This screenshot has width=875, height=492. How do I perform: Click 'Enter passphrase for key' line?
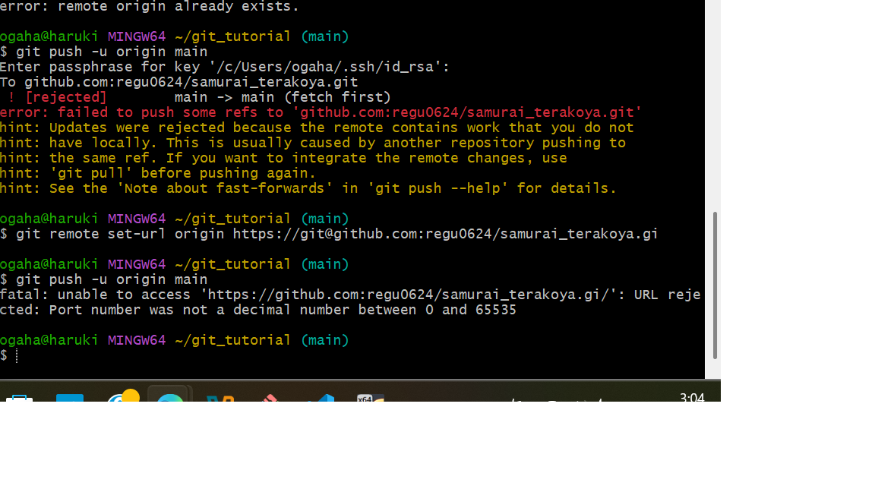pyautogui.click(x=225, y=67)
